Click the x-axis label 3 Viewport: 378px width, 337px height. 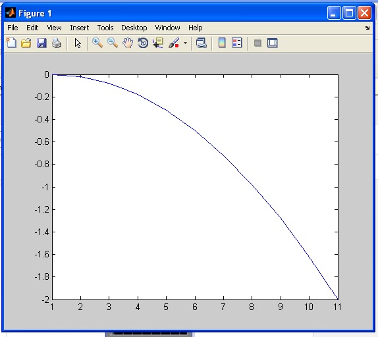[x=109, y=307]
